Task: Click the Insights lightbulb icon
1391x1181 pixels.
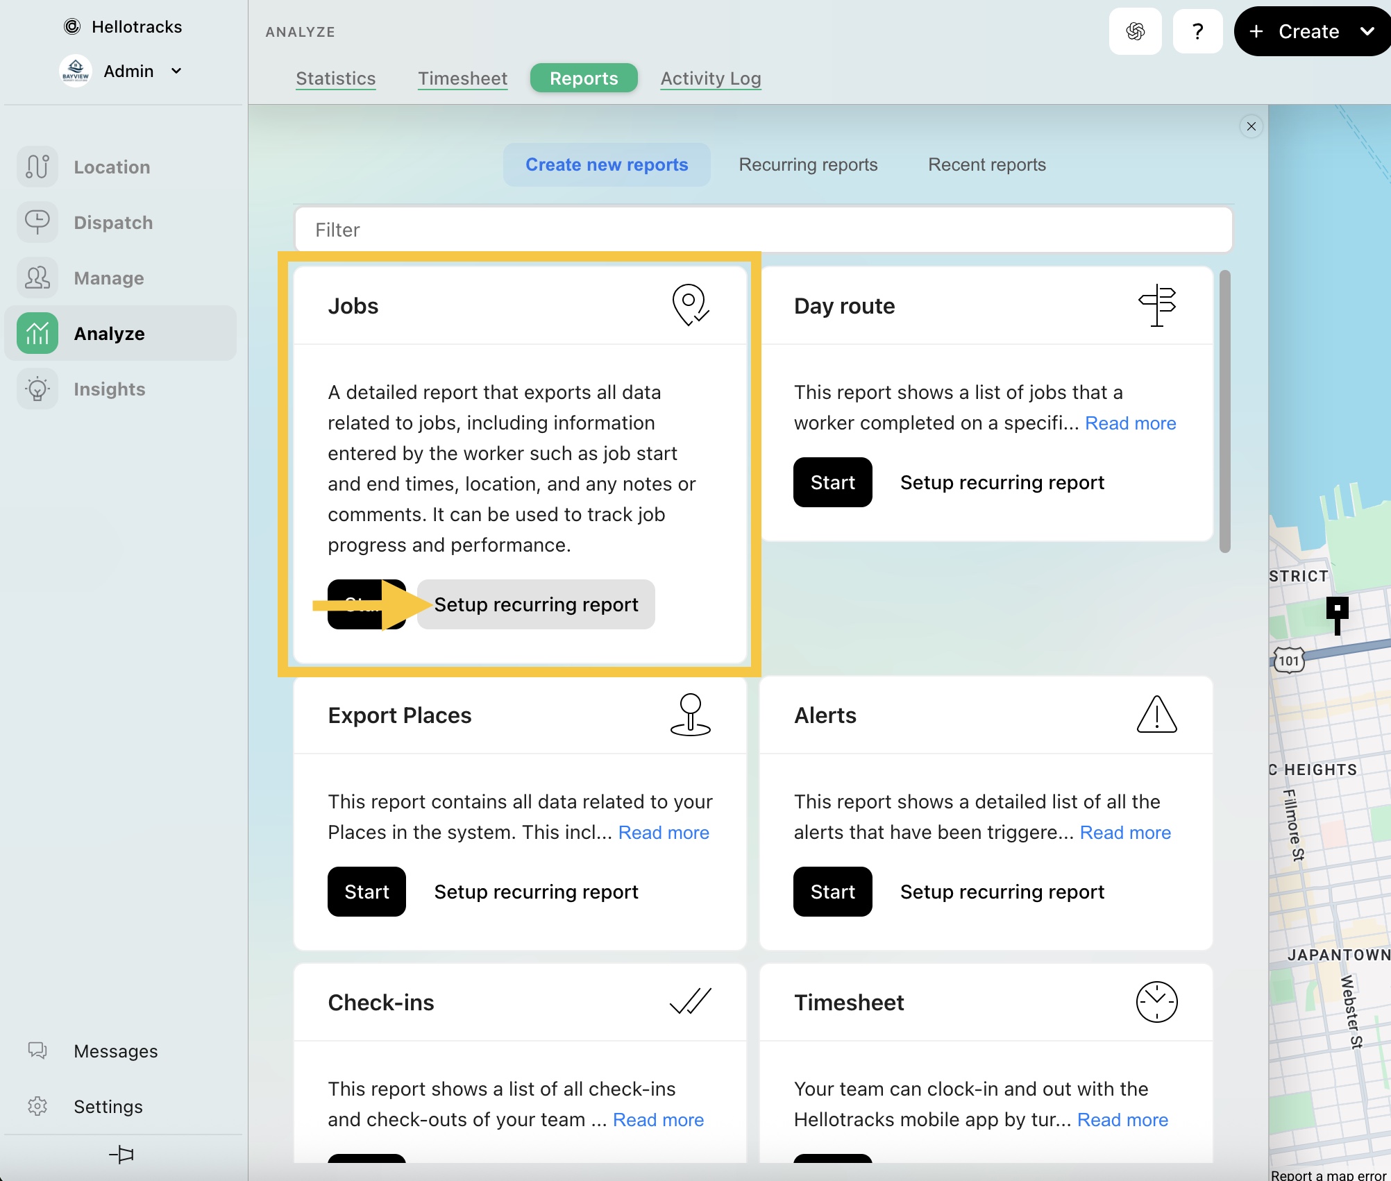Action: tap(37, 389)
